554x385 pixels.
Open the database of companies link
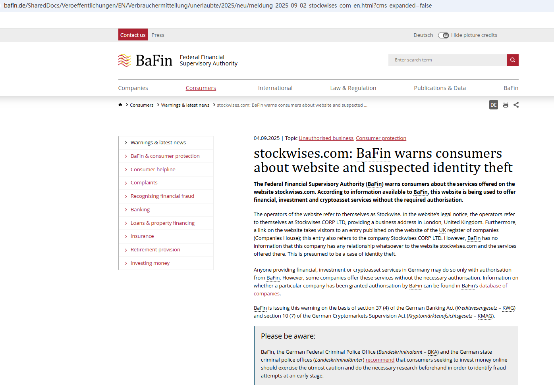[493, 285]
